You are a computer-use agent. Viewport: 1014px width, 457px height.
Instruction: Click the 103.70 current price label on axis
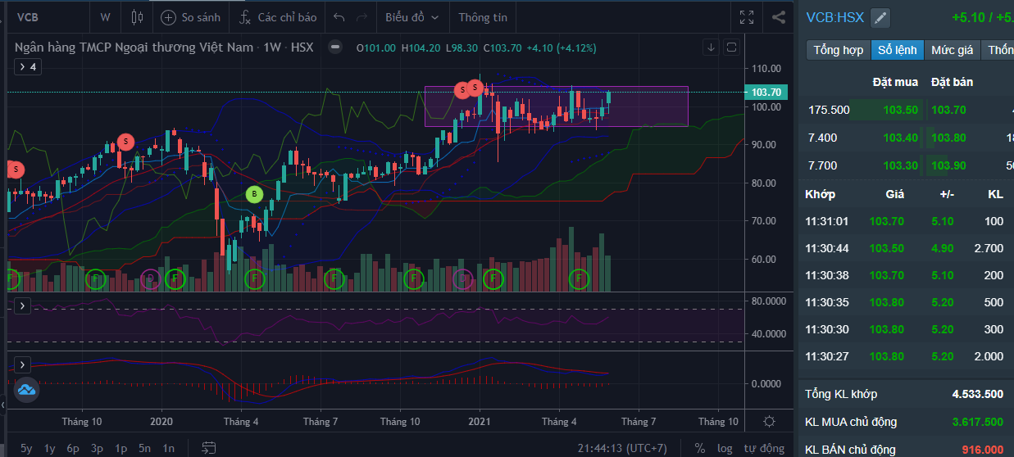point(765,92)
